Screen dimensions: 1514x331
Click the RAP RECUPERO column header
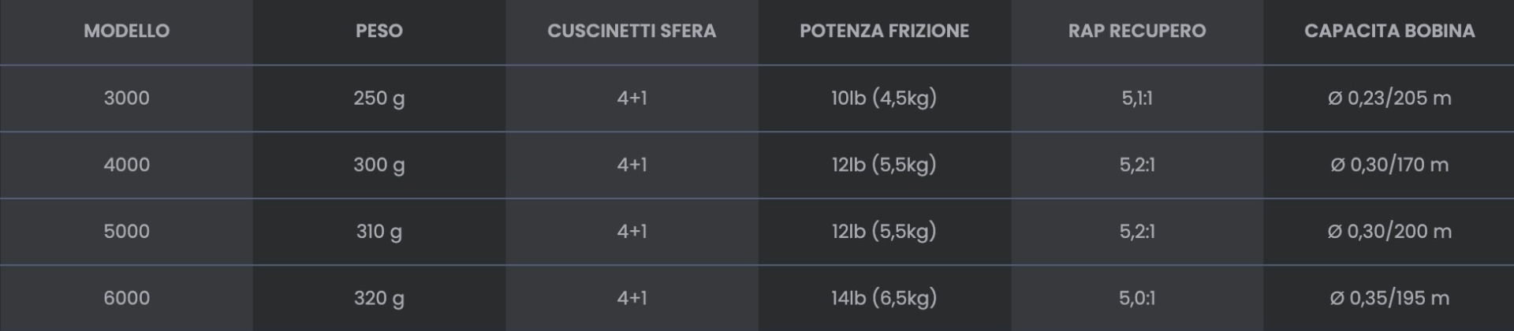1136,31
